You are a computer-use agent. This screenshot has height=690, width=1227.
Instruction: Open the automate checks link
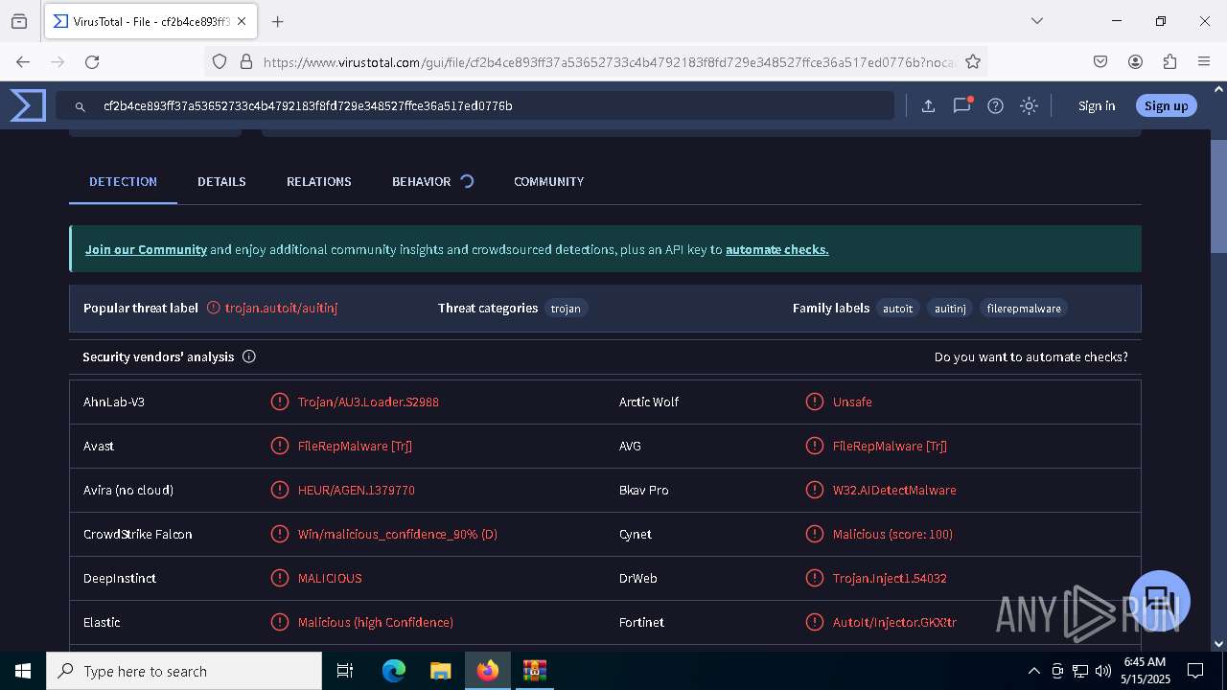[776, 249]
